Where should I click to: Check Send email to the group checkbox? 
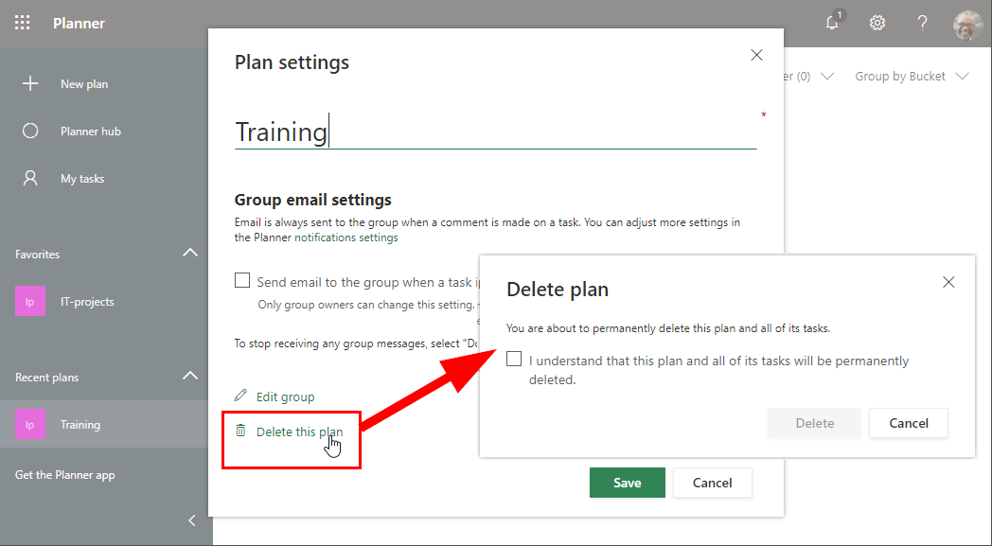pyautogui.click(x=242, y=280)
